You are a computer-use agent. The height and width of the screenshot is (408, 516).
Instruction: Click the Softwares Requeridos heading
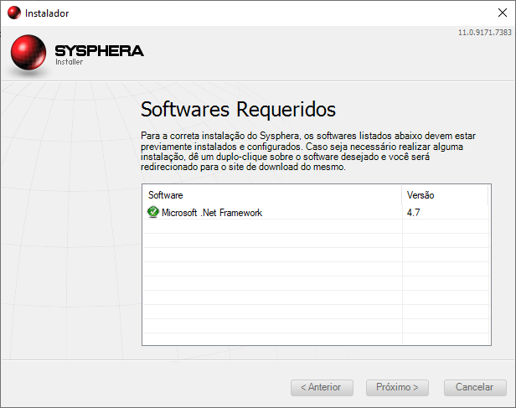click(x=238, y=109)
